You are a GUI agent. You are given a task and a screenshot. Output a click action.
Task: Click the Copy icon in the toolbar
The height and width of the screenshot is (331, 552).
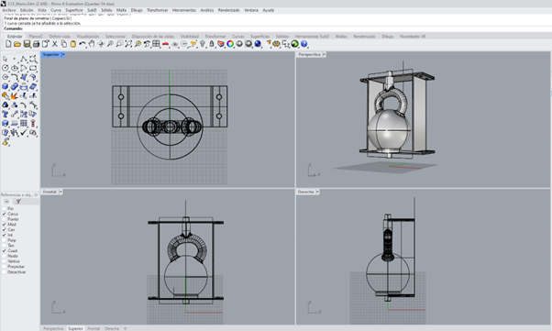(x=63, y=44)
